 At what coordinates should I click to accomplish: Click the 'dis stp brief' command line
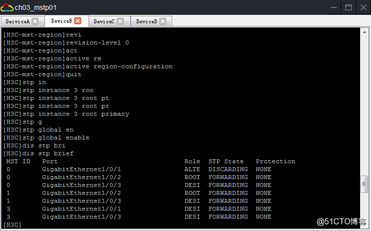39,154
